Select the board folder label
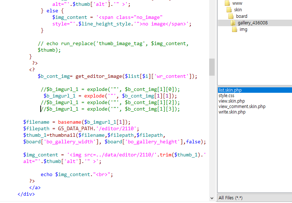This screenshot has height=203, width=292. pyautogui.click(x=242, y=16)
